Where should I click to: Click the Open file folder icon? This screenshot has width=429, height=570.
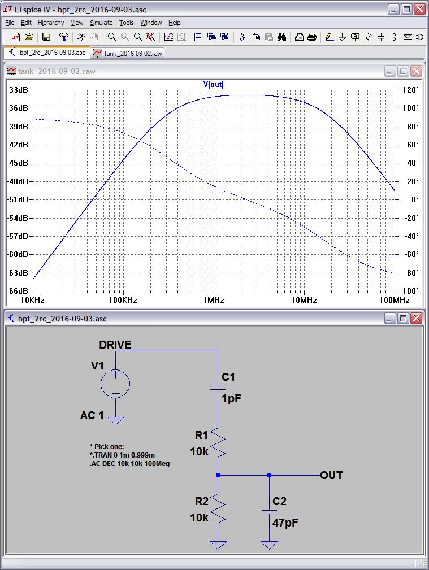[29, 37]
